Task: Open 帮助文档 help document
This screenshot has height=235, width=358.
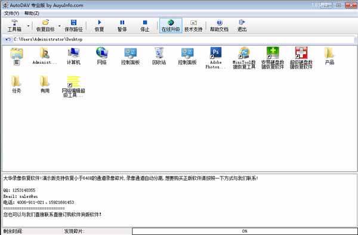Action: 219,26
